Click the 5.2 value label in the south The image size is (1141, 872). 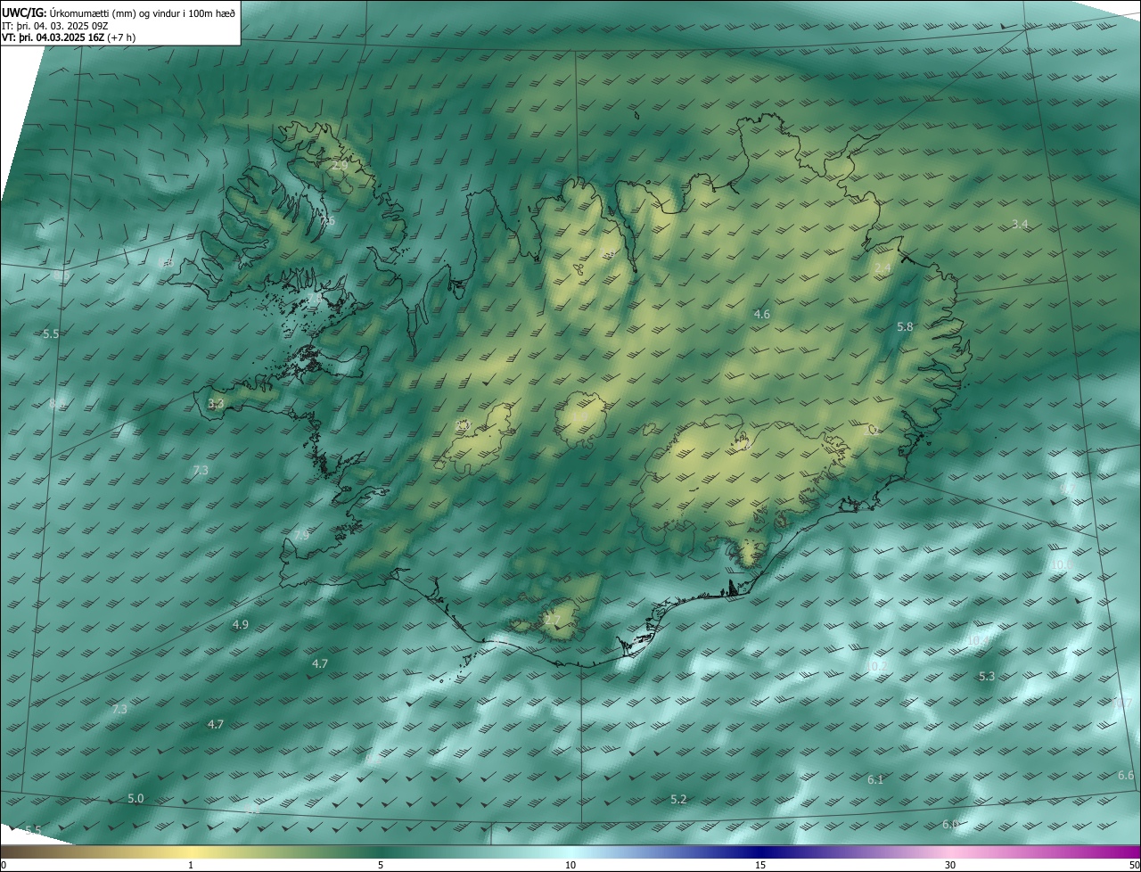coord(678,799)
